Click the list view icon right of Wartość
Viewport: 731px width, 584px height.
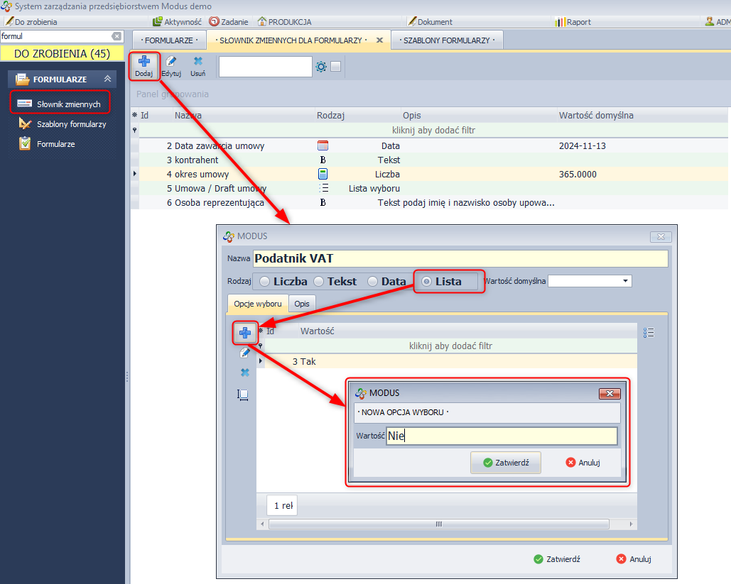pyautogui.click(x=648, y=332)
